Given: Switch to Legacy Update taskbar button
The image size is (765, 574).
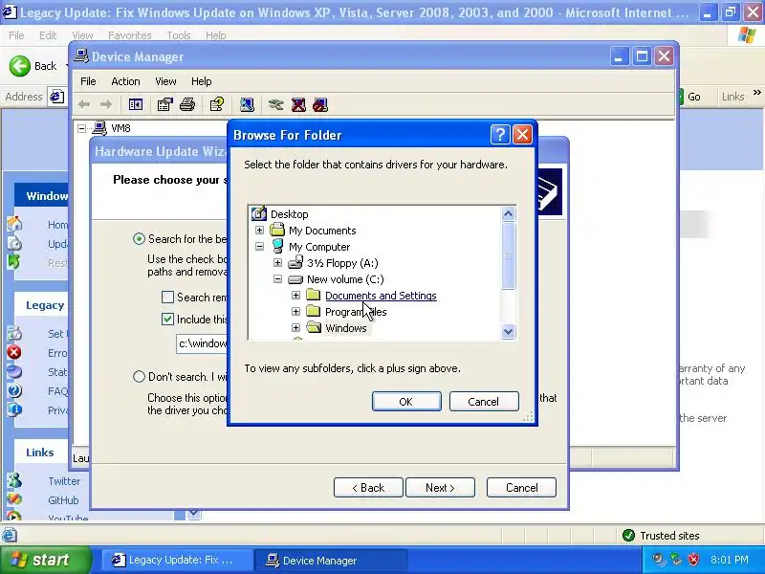Looking at the screenshot, I should [x=177, y=560].
